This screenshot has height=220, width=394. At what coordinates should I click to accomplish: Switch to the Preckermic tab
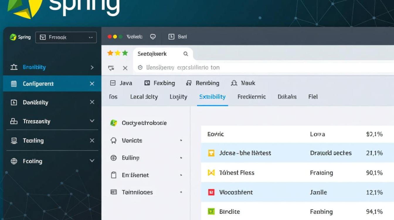(252, 97)
